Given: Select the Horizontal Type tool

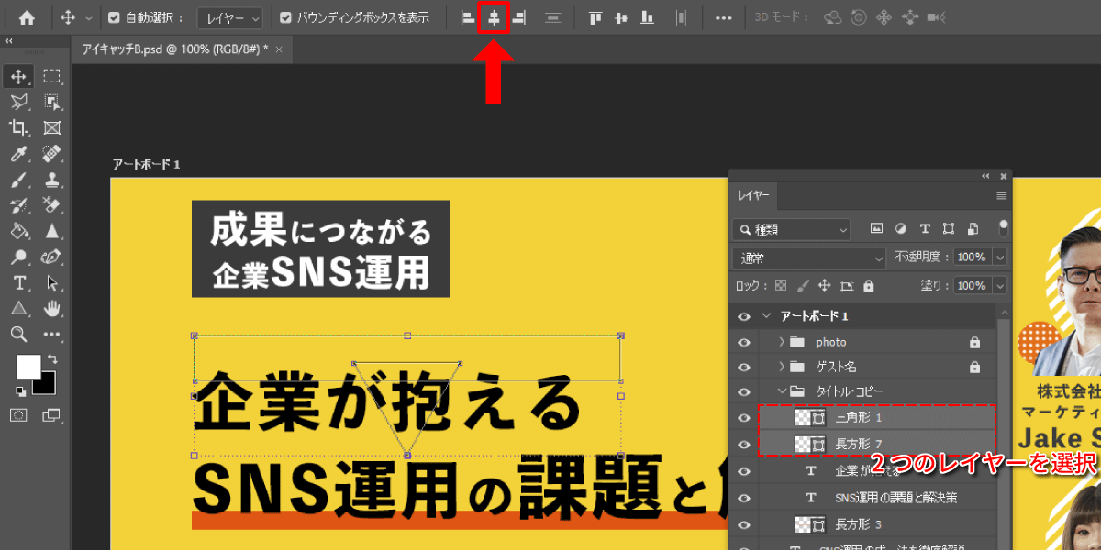Looking at the screenshot, I should coord(18,282).
